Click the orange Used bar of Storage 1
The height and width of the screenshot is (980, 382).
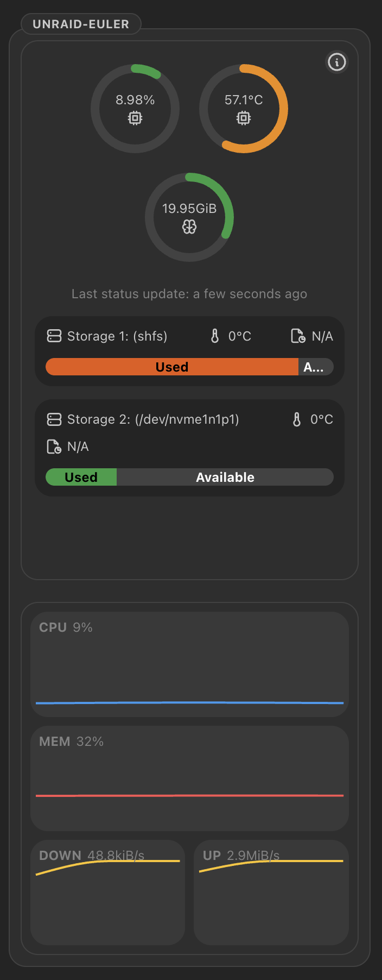(x=172, y=367)
